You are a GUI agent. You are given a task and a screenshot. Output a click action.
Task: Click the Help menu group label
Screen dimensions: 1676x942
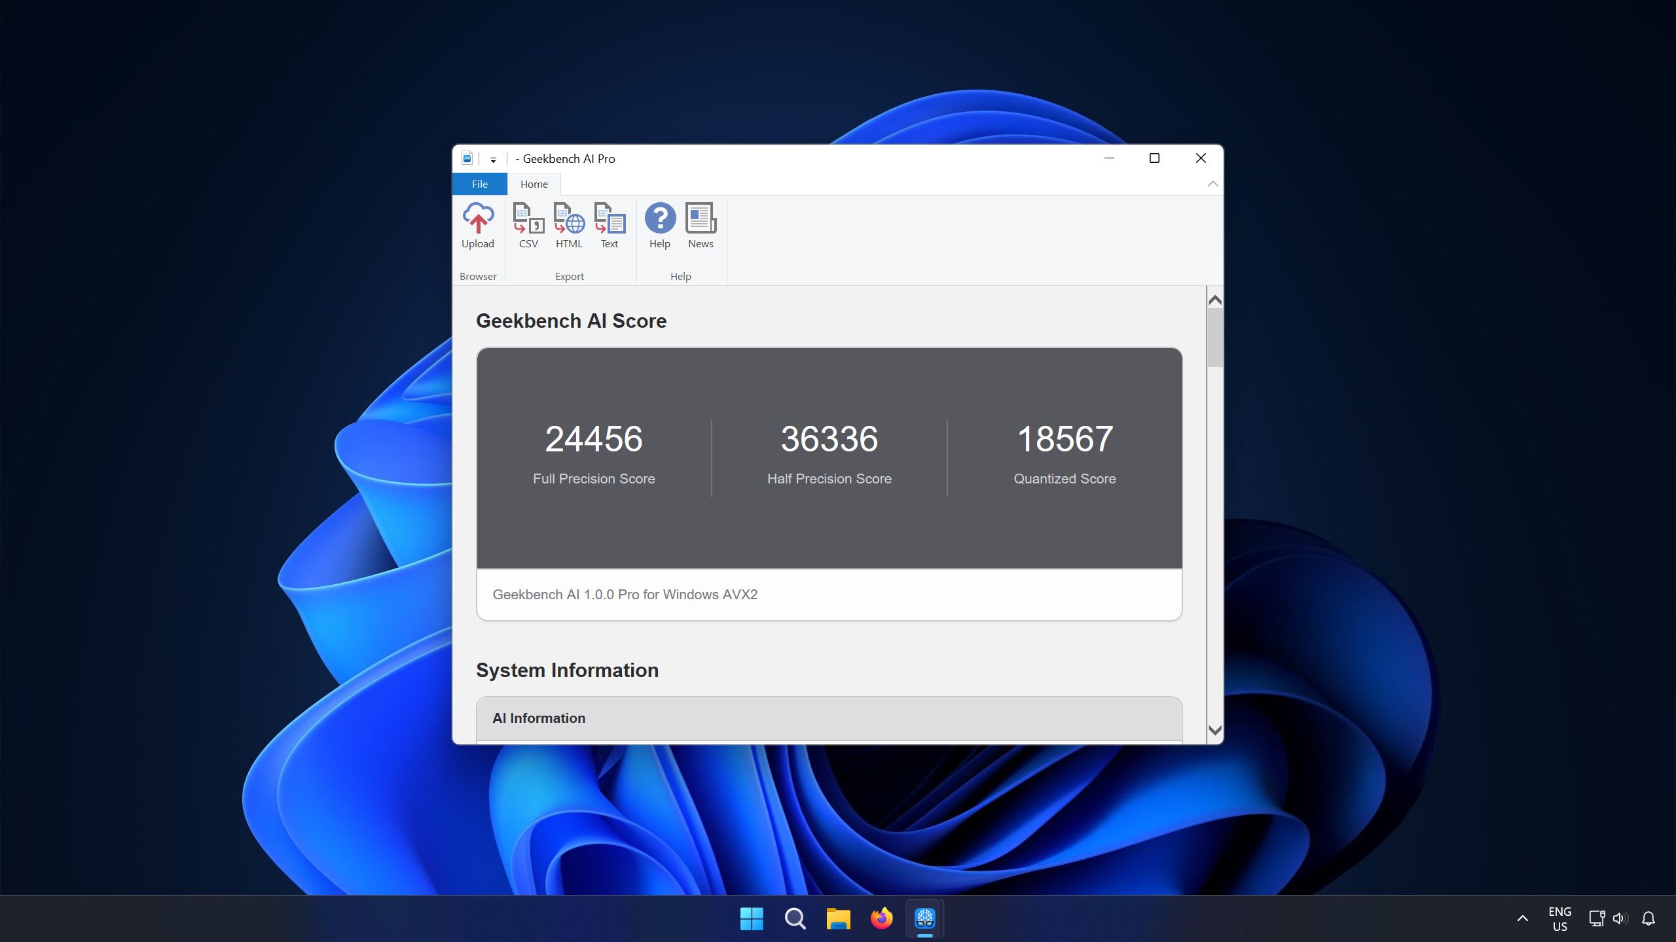(680, 275)
